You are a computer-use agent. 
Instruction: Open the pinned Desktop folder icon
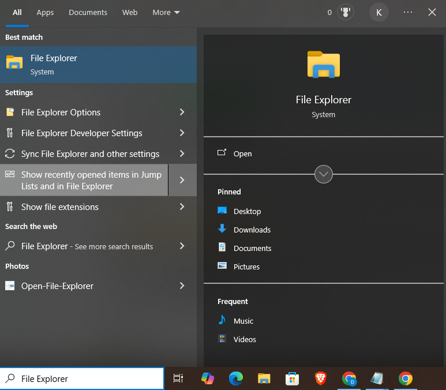pos(222,211)
